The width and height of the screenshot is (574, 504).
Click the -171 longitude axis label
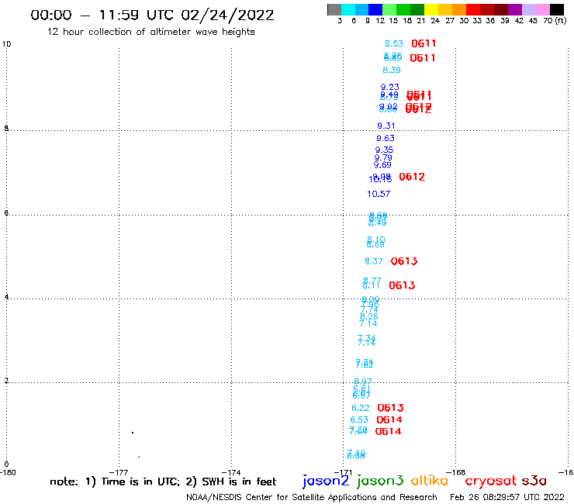(343, 472)
